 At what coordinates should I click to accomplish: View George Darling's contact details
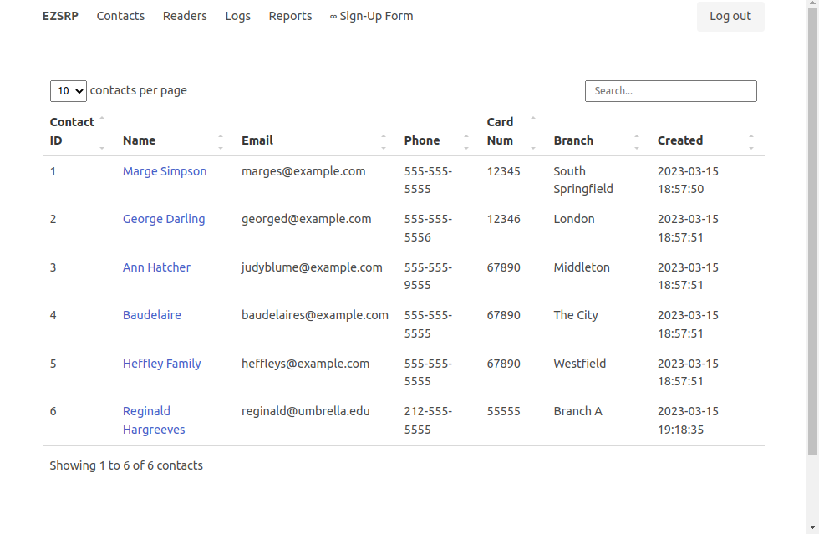(x=164, y=218)
